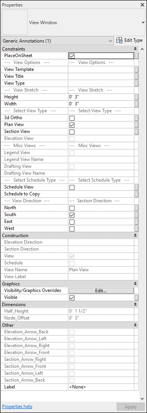Collapse the Constraints section

pyautogui.click(x=135, y=49)
